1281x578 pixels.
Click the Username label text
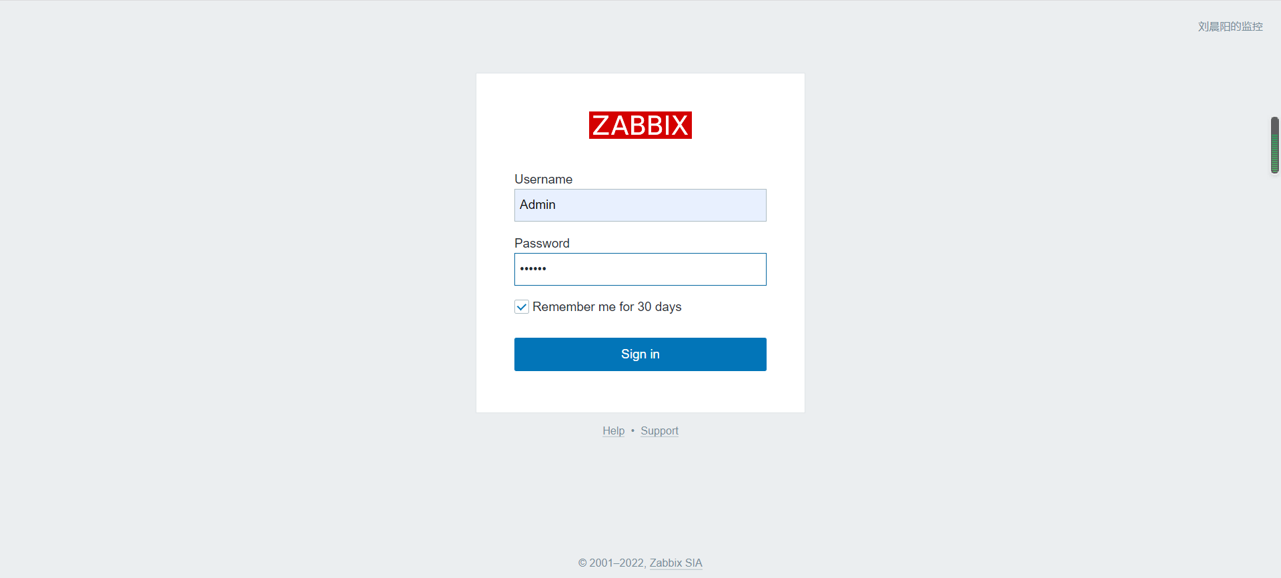(x=543, y=180)
